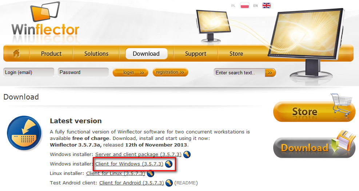Switch language with the British flag
The height and width of the screenshot is (191, 359).
tap(267, 5)
